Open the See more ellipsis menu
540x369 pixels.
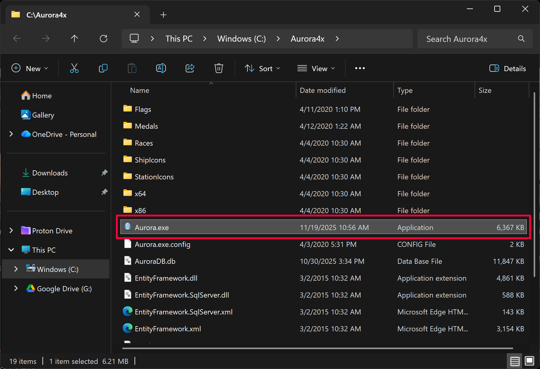[x=360, y=68]
